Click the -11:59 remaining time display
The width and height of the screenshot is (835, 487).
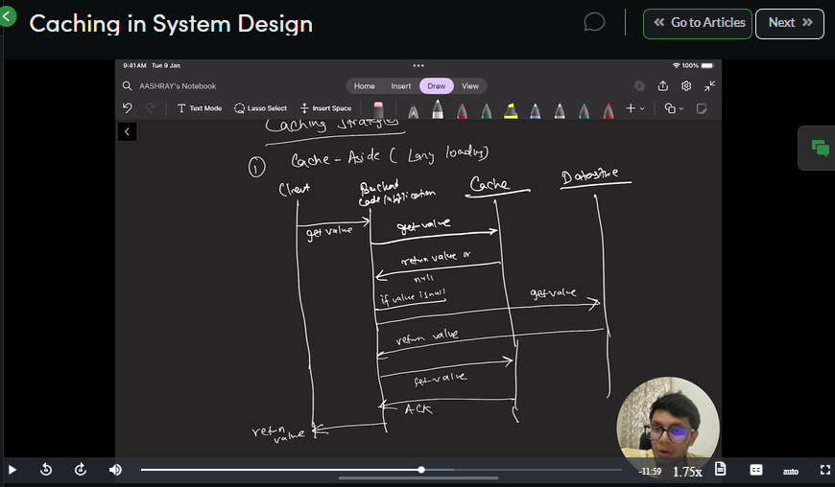[650, 472]
